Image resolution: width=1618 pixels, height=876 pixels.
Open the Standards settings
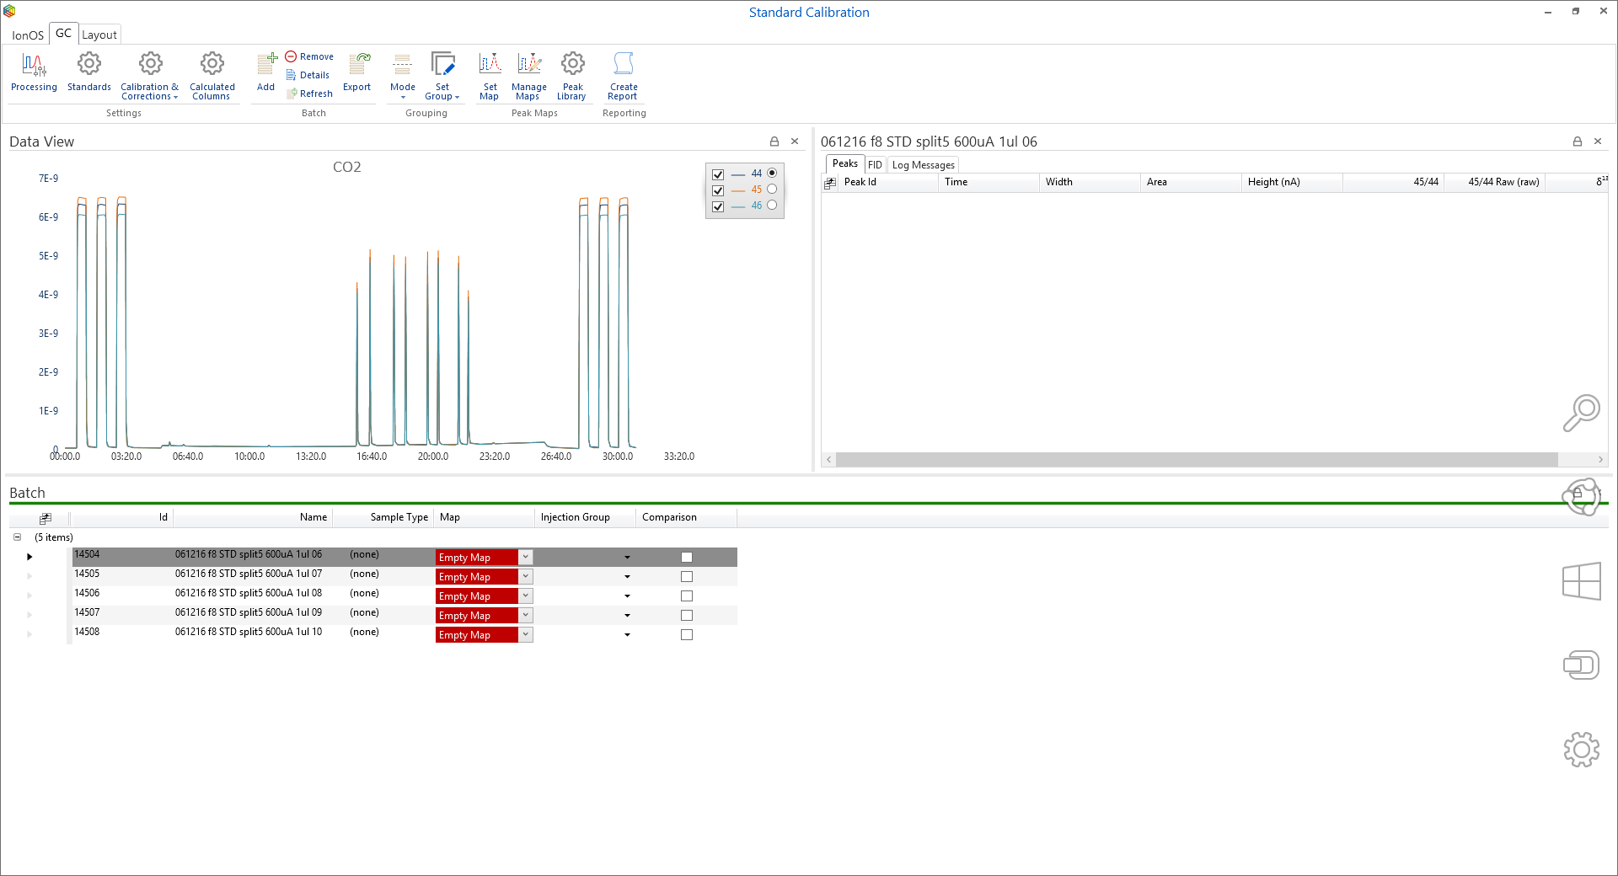click(x=88, y=72)
